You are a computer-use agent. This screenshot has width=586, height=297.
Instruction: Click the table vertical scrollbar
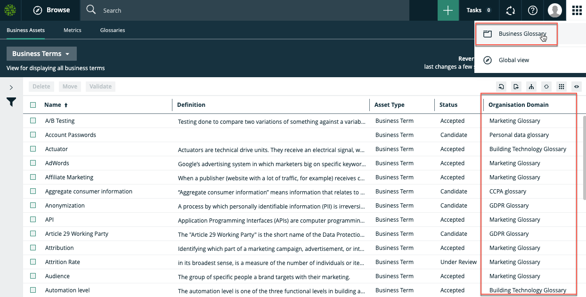pos(584,158)
